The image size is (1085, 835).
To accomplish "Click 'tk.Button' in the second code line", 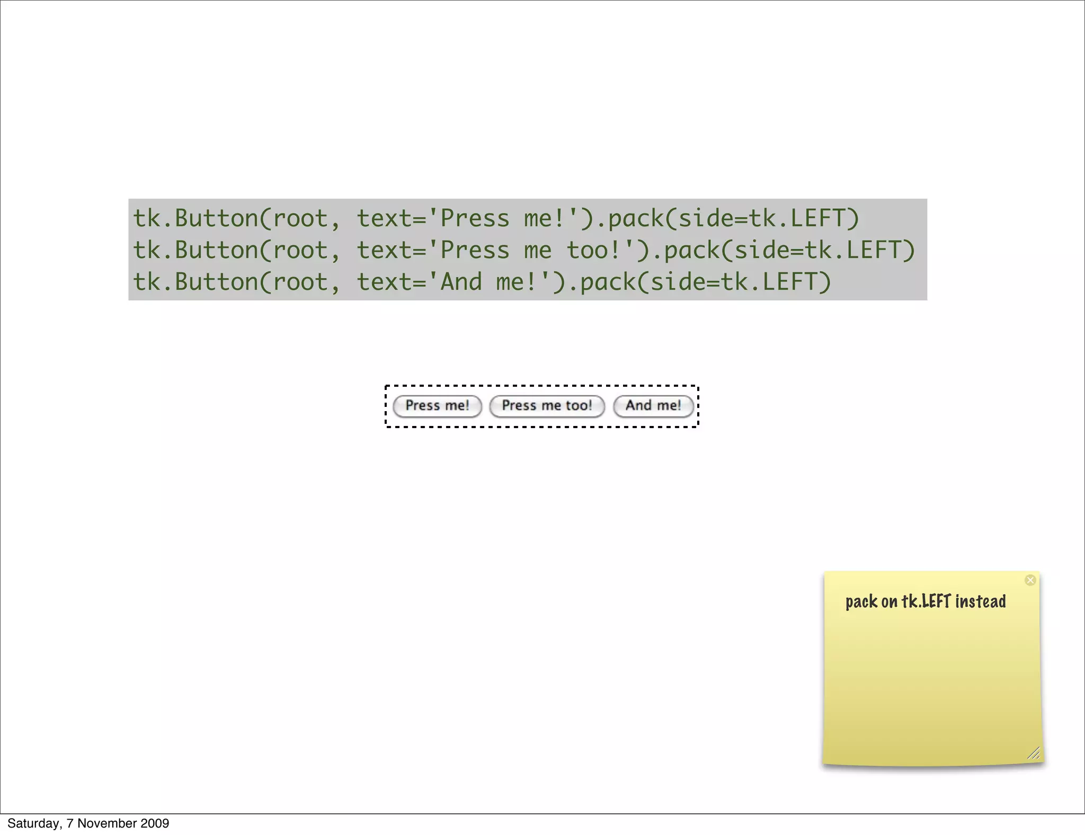I will [x=195, y=250].
